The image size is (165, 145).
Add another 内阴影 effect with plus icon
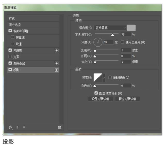tap(56, 50)
